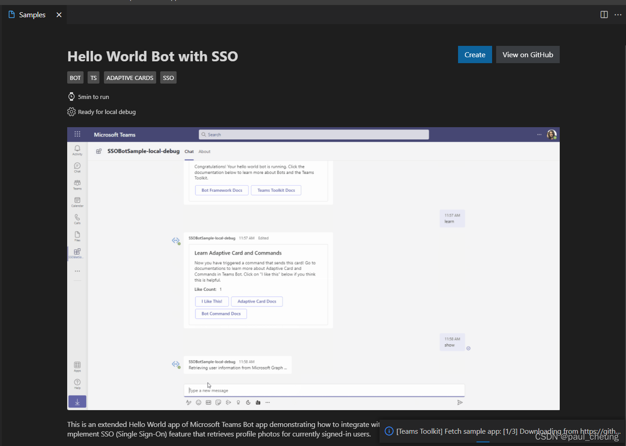Click the clock icon beside 5min to run
The height and width of the screenshot is (446, 626).
click(x=71, y=96)
